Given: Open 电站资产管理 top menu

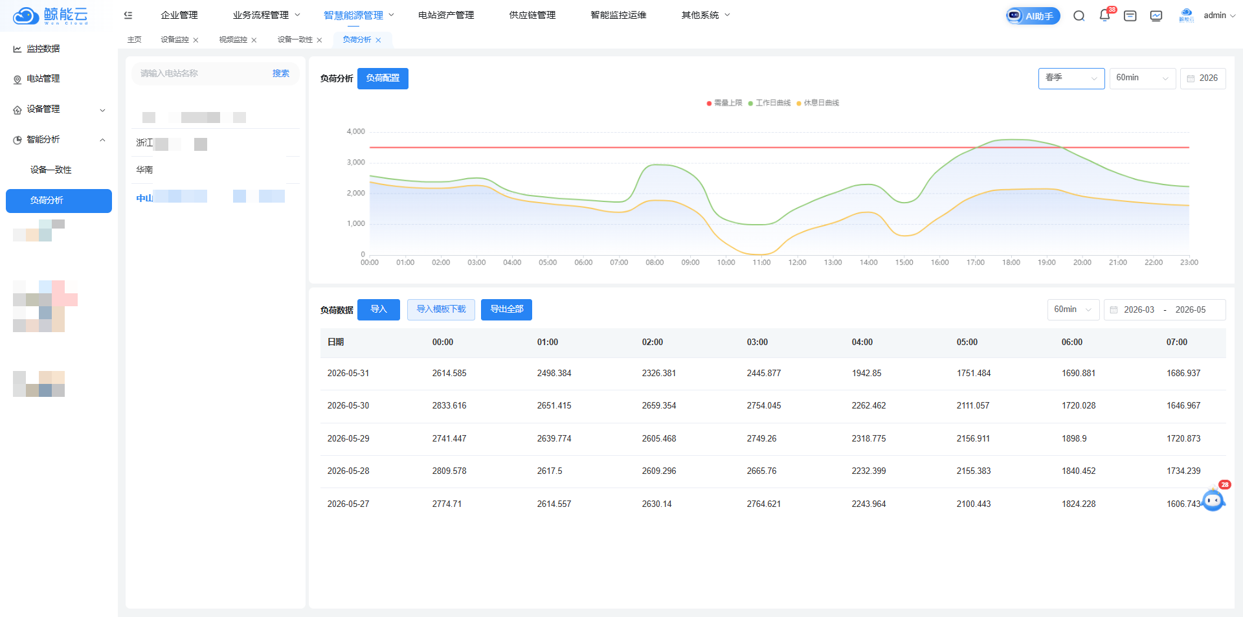Looking at the screenshot, I should (446, 15).
